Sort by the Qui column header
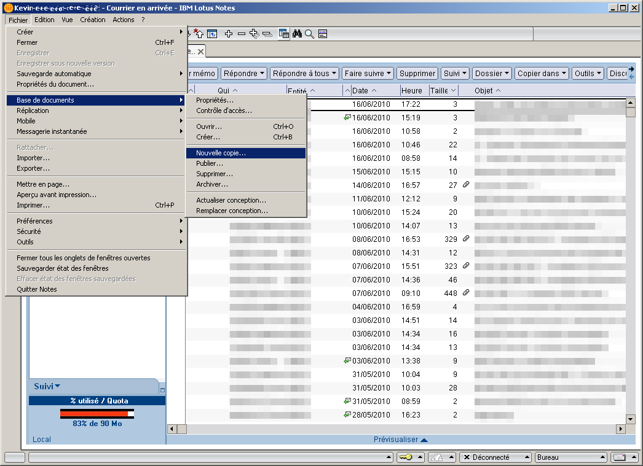Image resolution: width=643 pixels, height=466 pixels. (240, 90)
